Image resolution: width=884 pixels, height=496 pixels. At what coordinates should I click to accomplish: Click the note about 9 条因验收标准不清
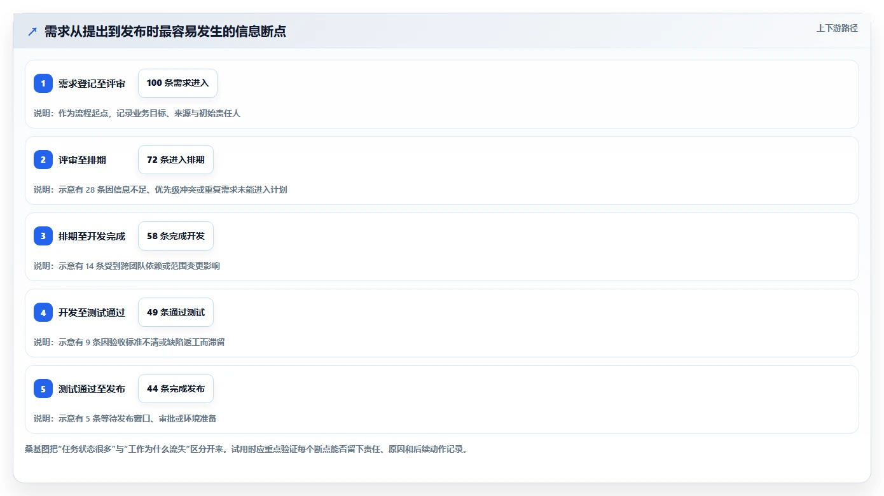129,342
